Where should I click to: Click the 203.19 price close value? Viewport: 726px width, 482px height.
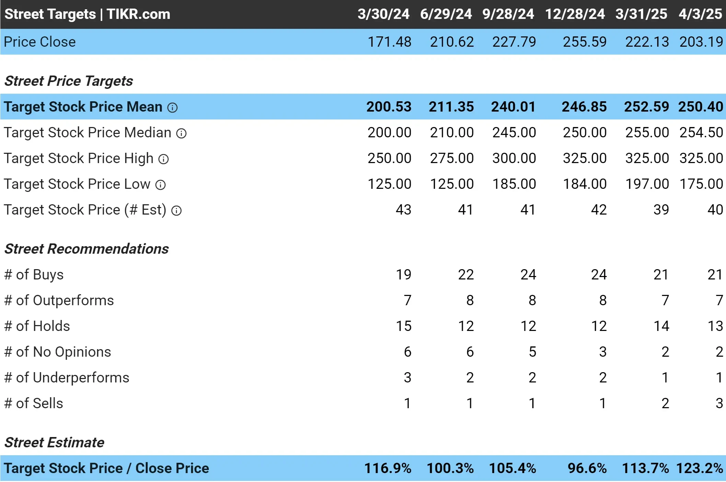pyautogui.click(x=701, y=42)
